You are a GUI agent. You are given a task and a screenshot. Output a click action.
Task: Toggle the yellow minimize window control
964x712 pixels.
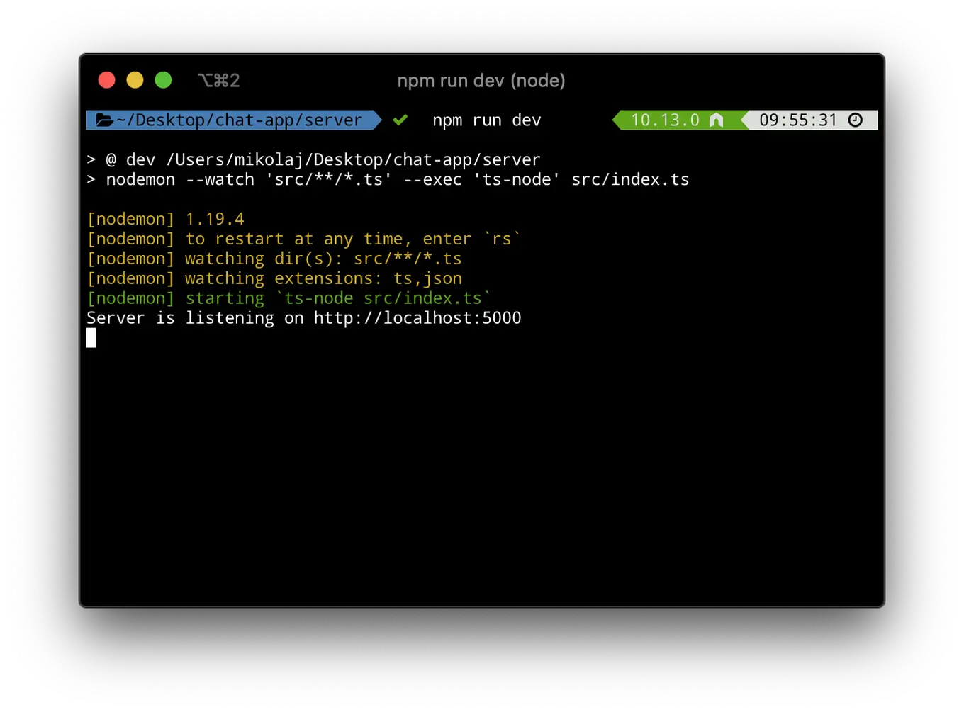coord(135,80)
